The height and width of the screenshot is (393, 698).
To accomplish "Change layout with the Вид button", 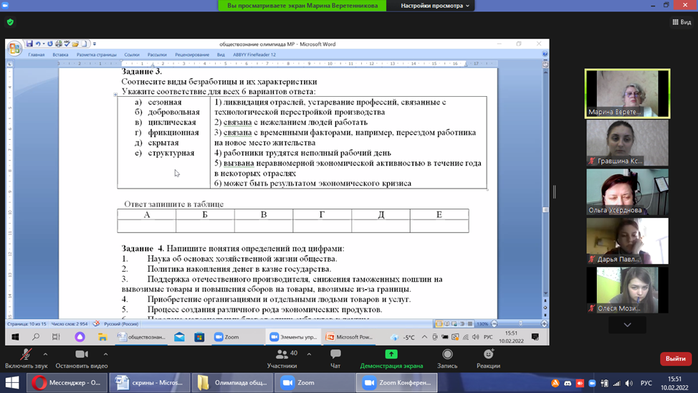I will pyautogui.click(x=681, y=22).
